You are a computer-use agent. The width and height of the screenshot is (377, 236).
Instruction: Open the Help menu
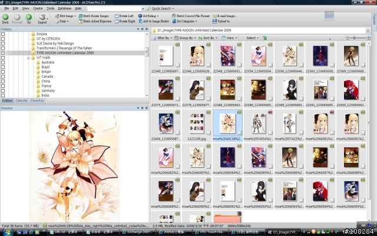point(78,8)
